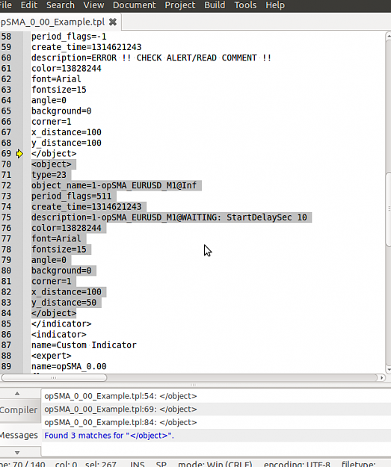
Task: Click the <expert> tag on line 88
Action: click(x=52, y=356)
